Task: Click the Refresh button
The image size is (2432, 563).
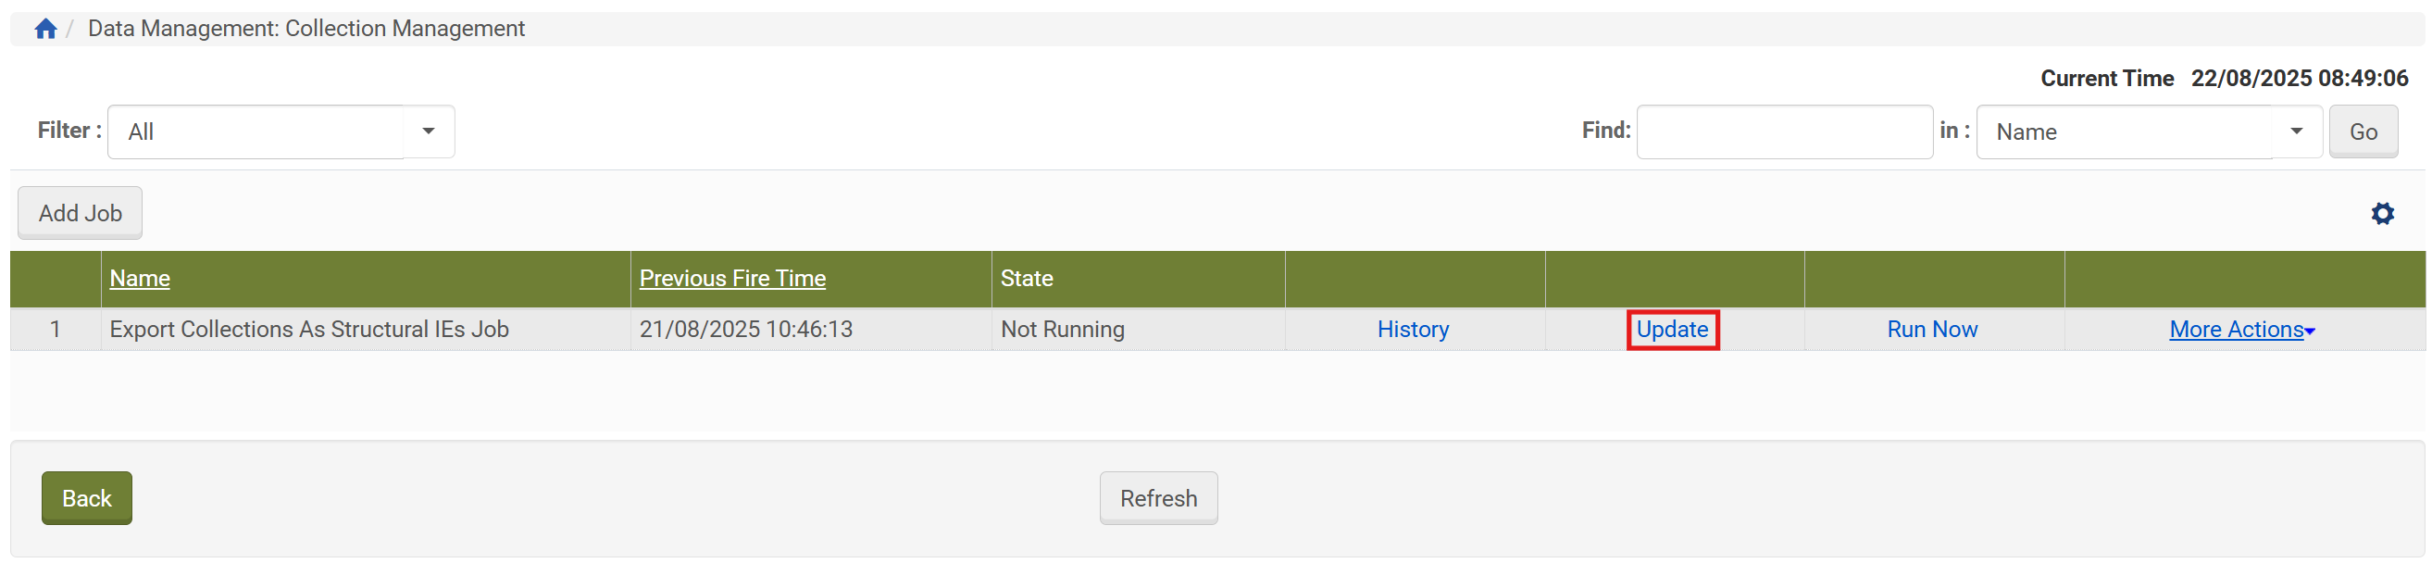Action: click(x=1158, y=499)
